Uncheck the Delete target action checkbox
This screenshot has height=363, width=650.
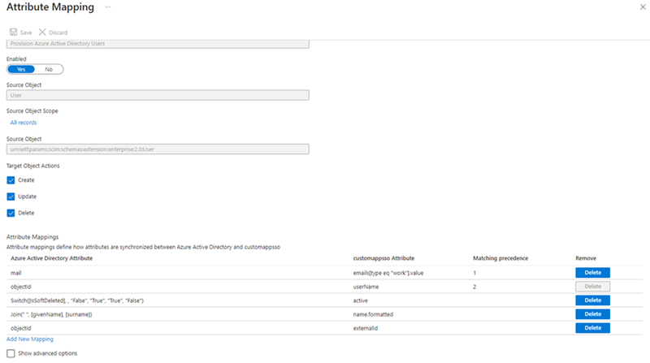(x=11, y=213)
